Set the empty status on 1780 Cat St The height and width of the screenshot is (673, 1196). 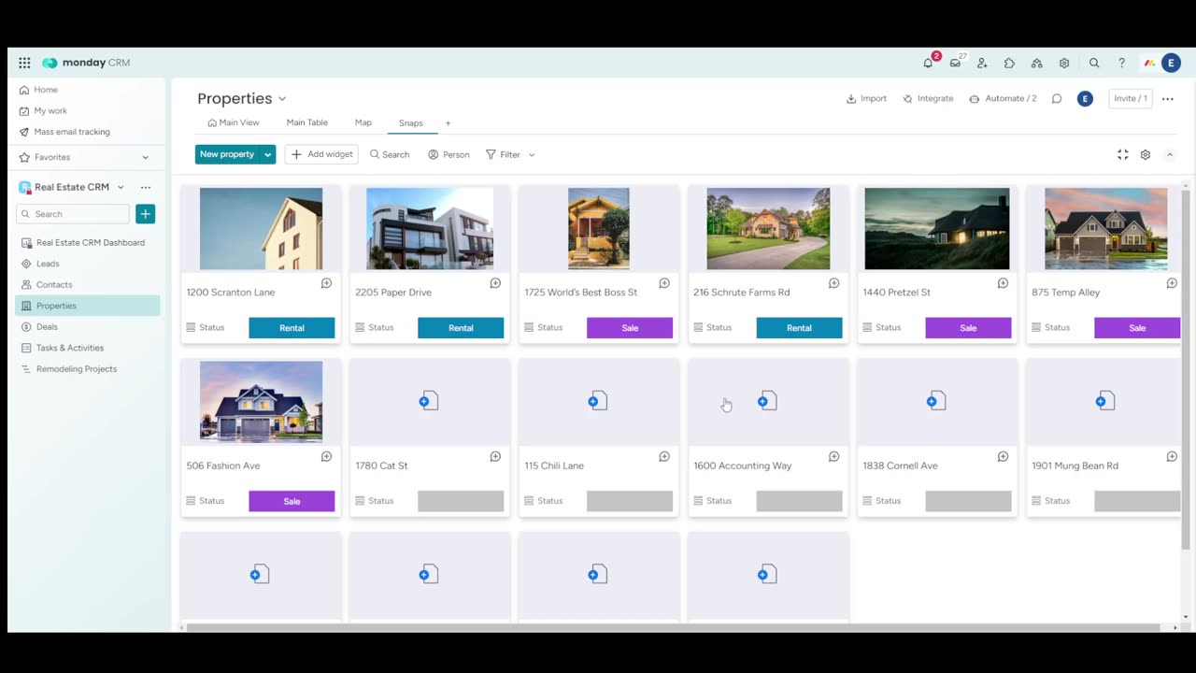click(461, 501)
